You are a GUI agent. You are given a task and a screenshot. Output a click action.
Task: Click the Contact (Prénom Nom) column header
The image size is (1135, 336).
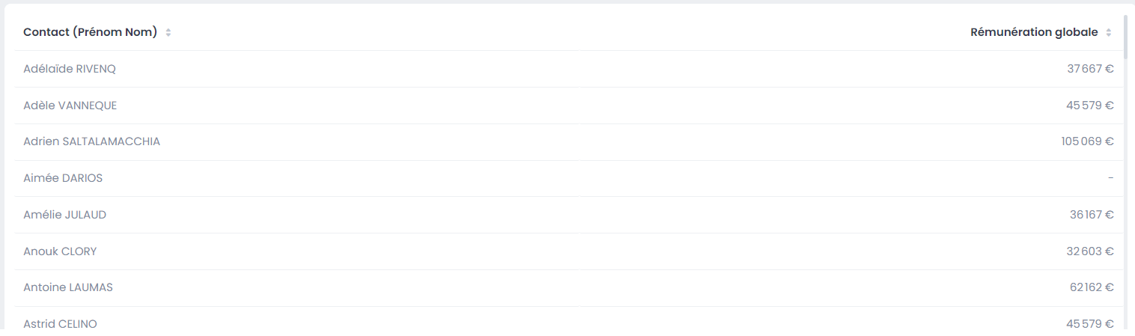90,32
